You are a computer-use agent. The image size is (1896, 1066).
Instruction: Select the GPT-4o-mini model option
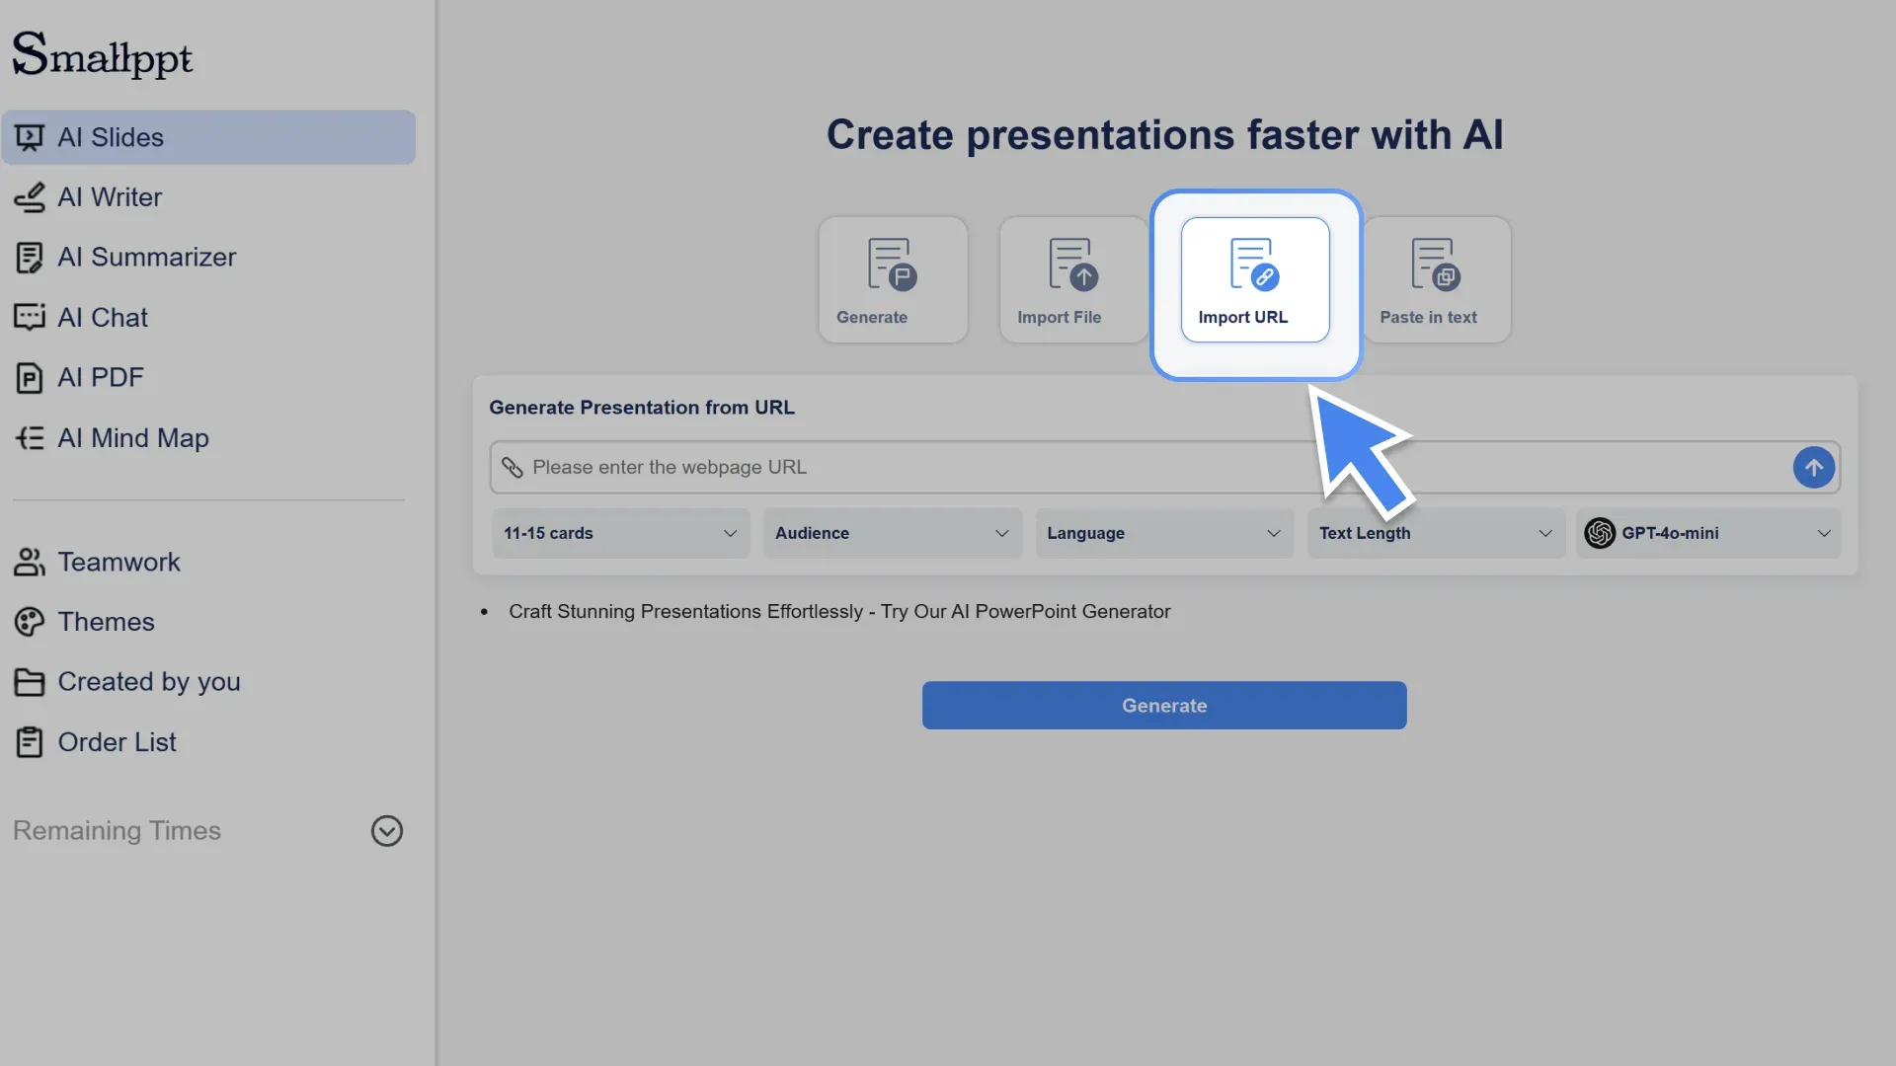coord(1707,533)
